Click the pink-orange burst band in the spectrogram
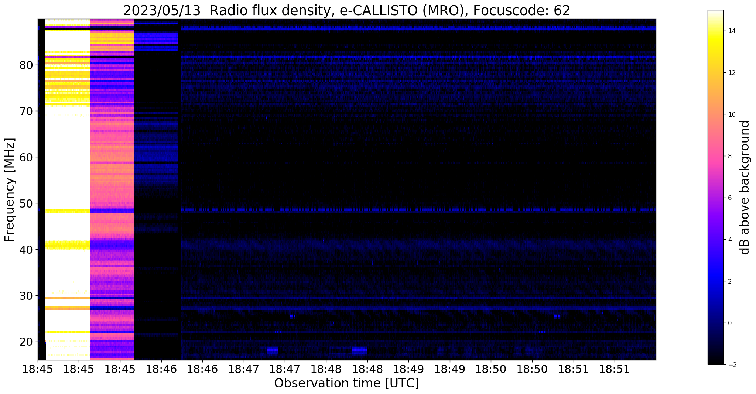Screen dimensions: 756x394 click(x=112, y=189)
